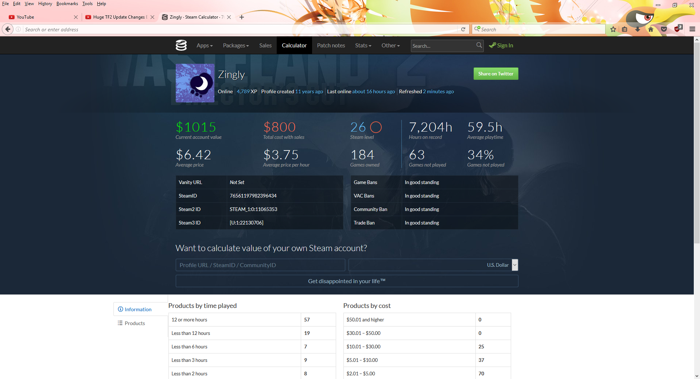Open the Firefox hamburger menu

tap(692, 30)
